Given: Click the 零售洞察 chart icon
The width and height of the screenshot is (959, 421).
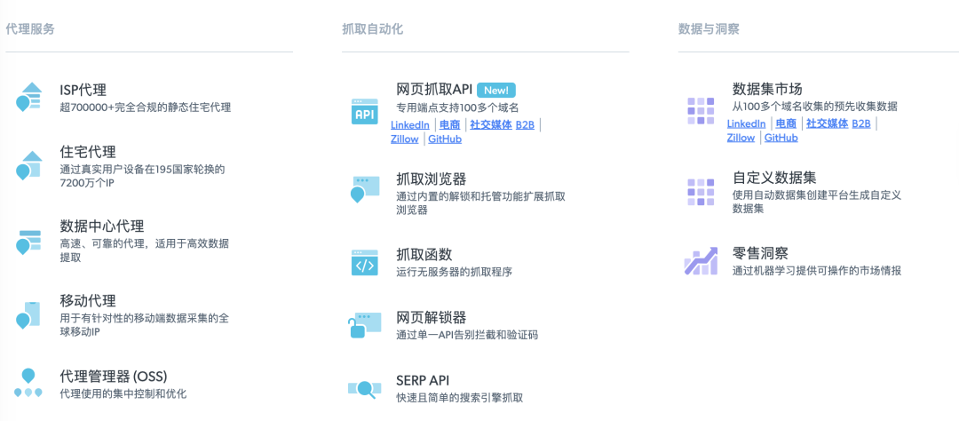Looking at the screenshot, I should tap(701, 261).
